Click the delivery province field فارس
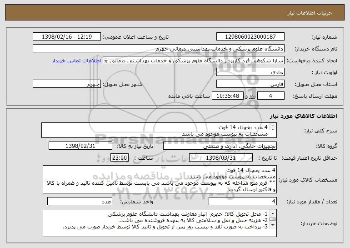Screen dimensions: 350x248 250,84
